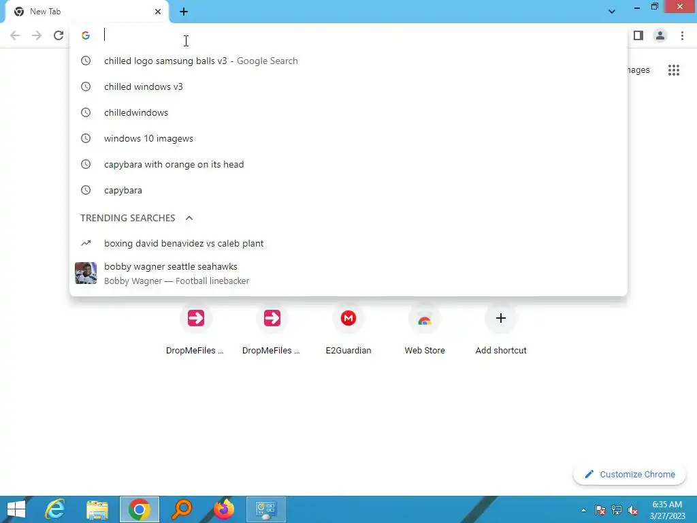The image size is (697, 523).
Task: Click the muted volume tray icon
Action: point(633,510)
